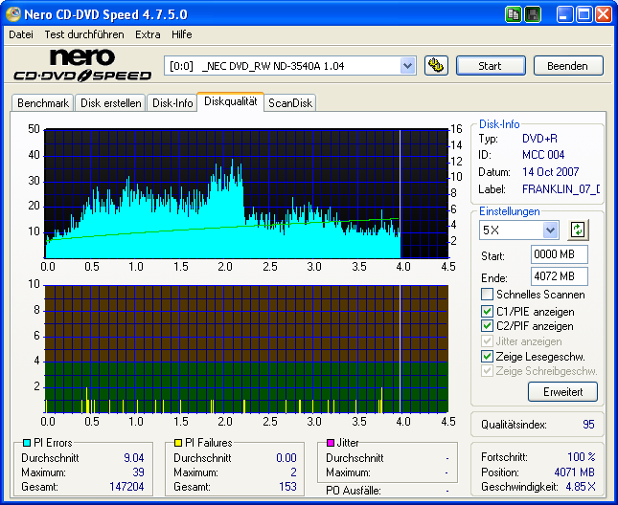The width and height of the screenshot is (618, 505).
Task: Uncheck C1/PIE anzeigen
Action: tap(488, 311)
